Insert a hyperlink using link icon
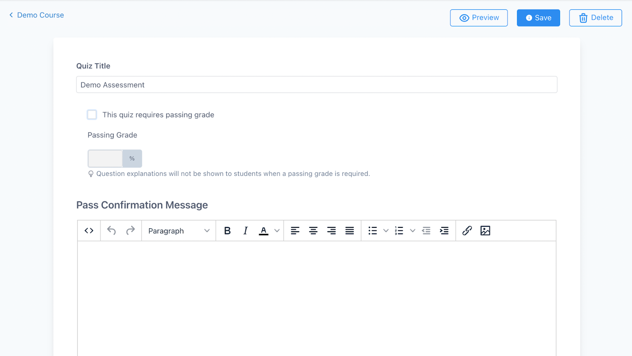632x356 pixels. [x=467, y=231]
